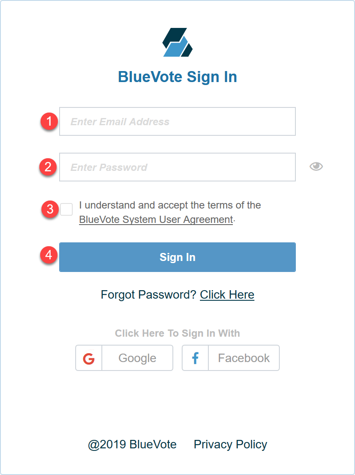This screenshot has height=475, width=355.
Task: Open the BlueVote System User Agreement
Action: [x=156, y=219]
